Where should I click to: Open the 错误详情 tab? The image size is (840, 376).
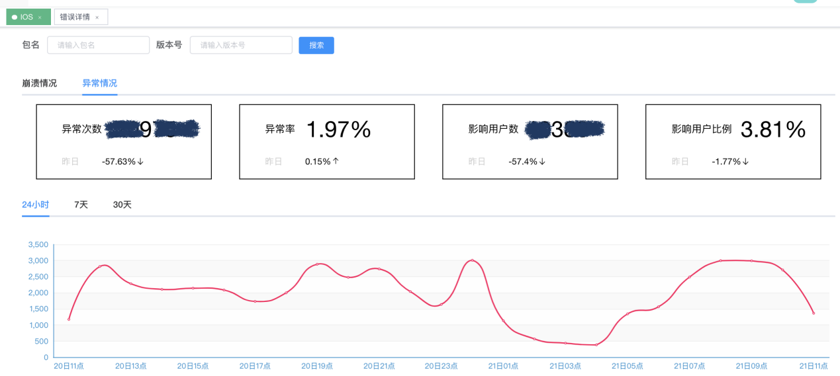[81, 17]
